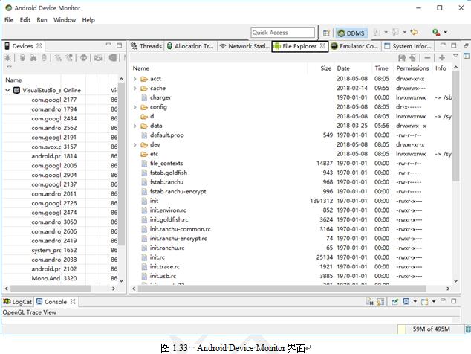
Task: Click the Pin Console icon
Action: [394, 302]
